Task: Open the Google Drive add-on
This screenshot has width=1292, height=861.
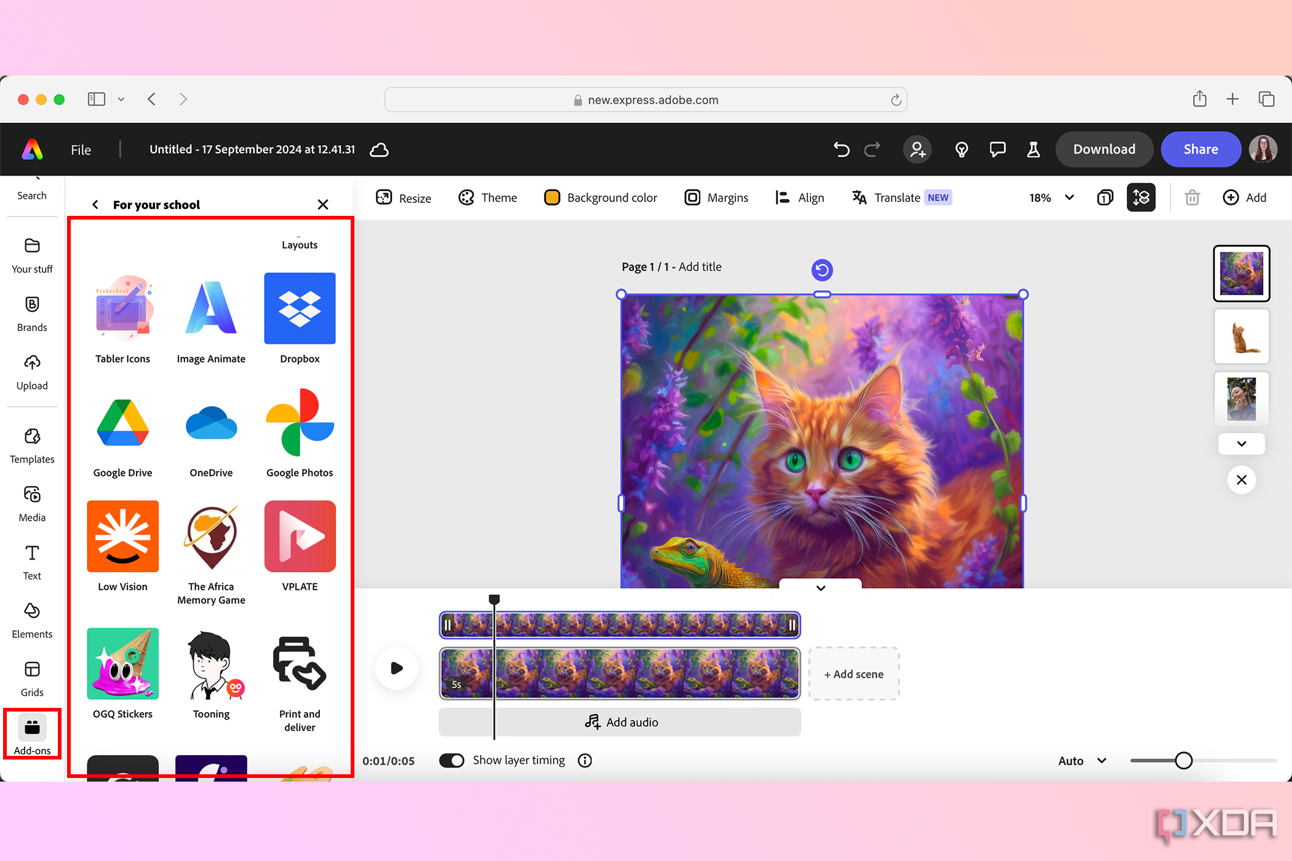Action: point(122,433)
